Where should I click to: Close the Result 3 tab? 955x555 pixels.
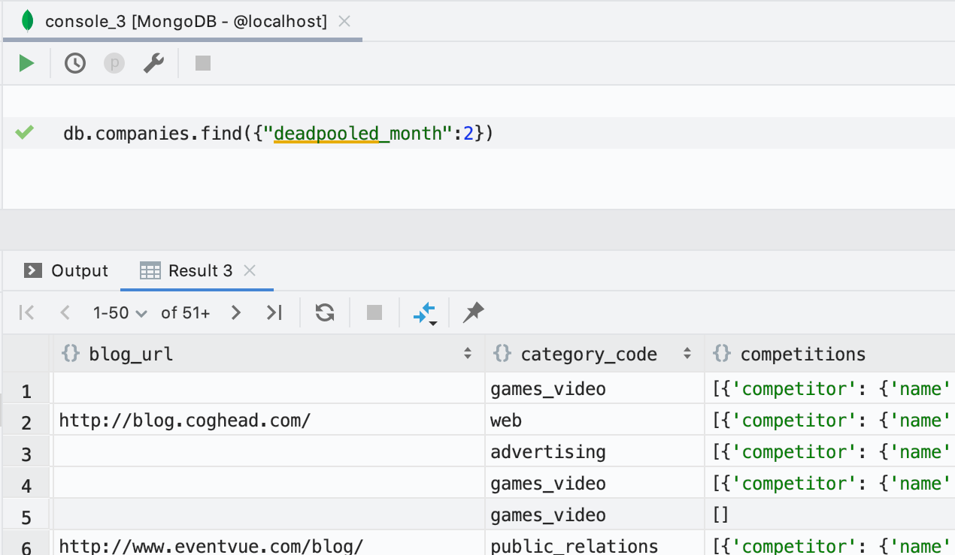pyautogui.click(x=250, y=271)
